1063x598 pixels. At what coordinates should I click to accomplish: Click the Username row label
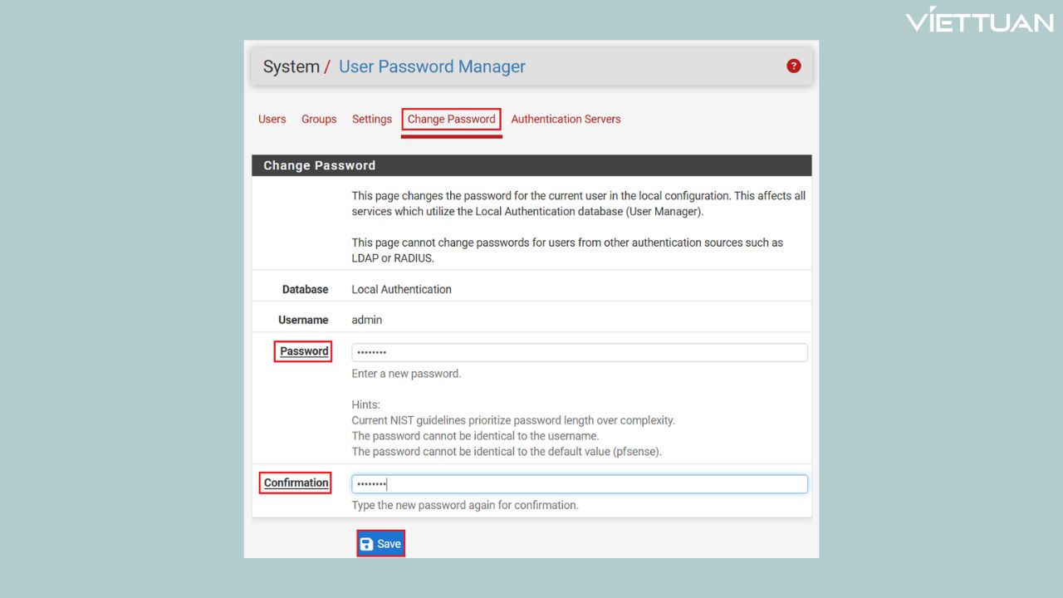point(303,320)
